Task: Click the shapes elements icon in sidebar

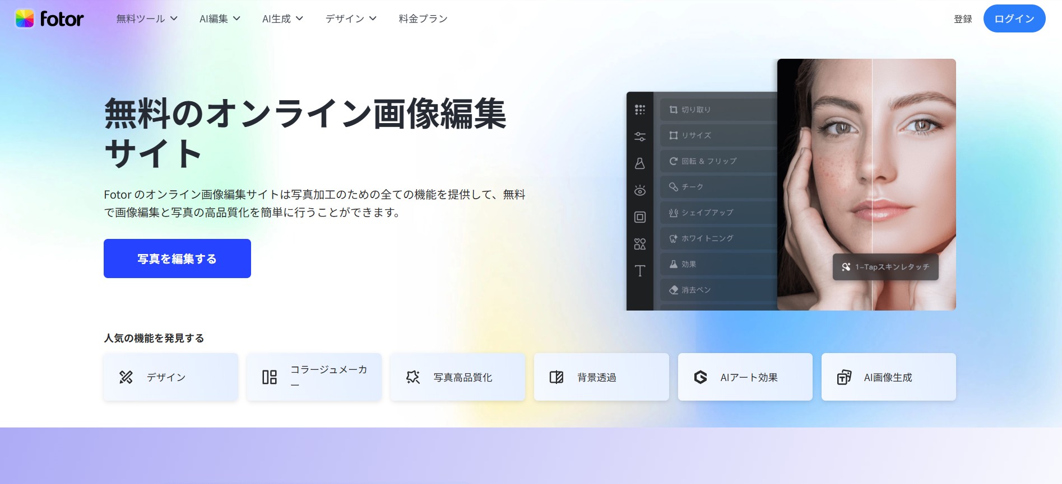Action: [x=640, y=244]
